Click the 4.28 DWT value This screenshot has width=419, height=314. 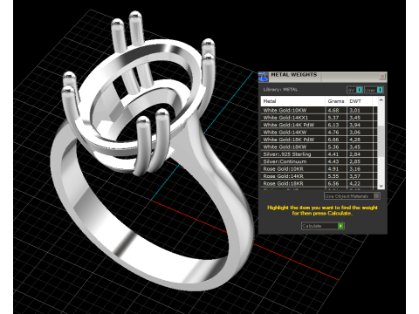point(355,140)
